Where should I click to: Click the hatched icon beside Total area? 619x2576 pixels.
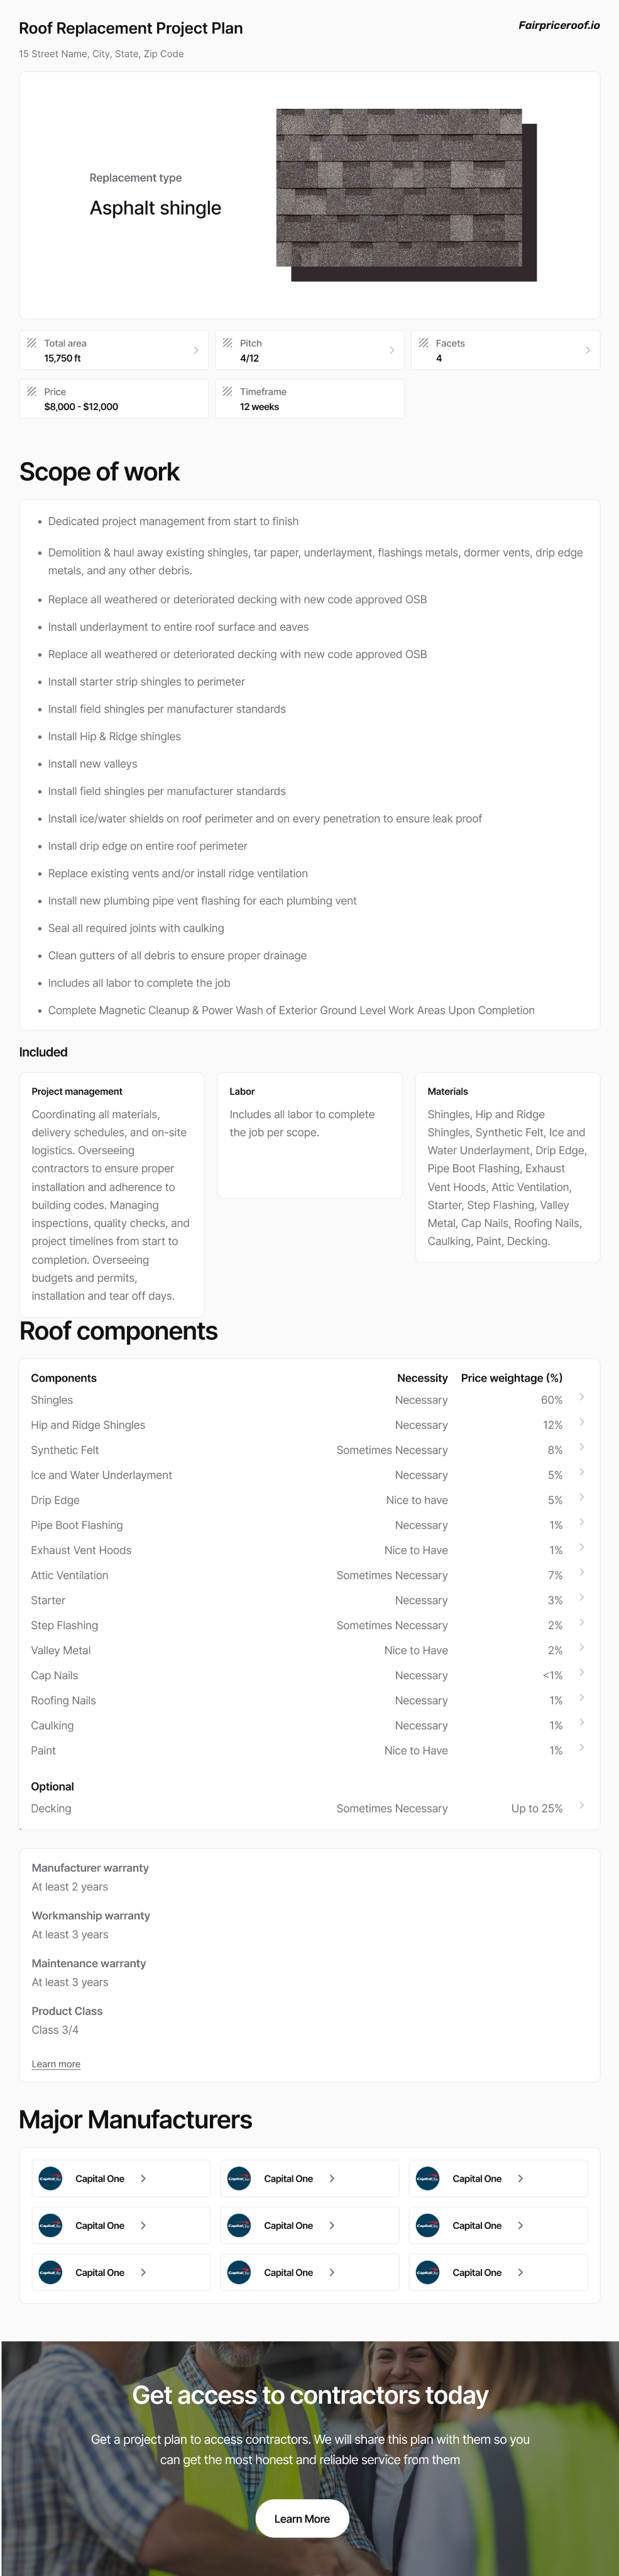point(32,343)
